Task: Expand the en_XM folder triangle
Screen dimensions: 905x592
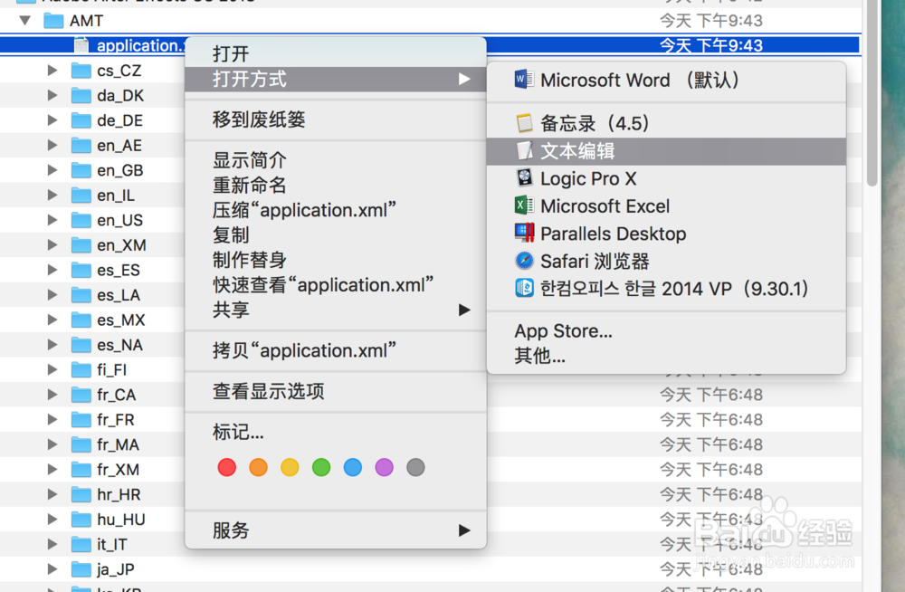Action: coord(52,245)
